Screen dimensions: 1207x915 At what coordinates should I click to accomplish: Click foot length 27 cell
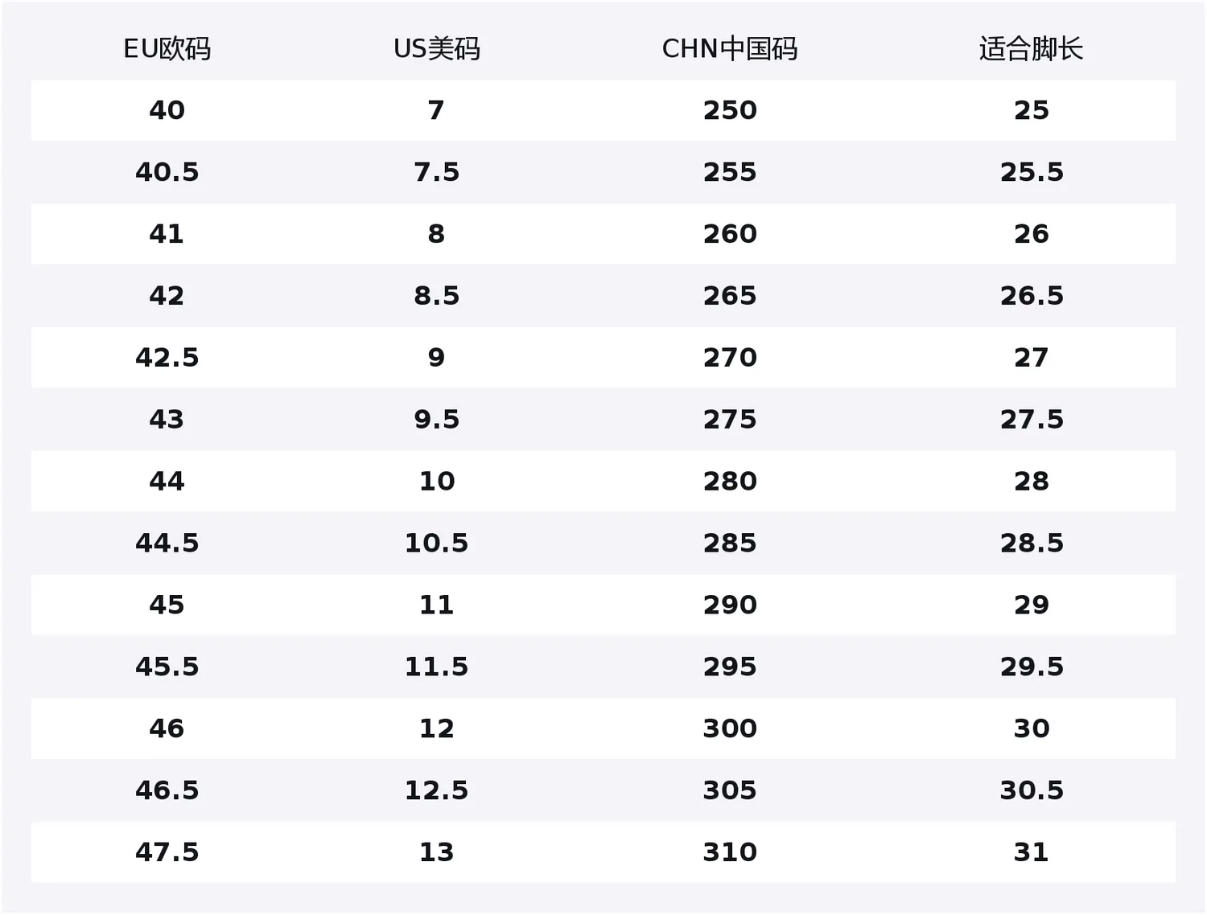tap(1031, 358)
